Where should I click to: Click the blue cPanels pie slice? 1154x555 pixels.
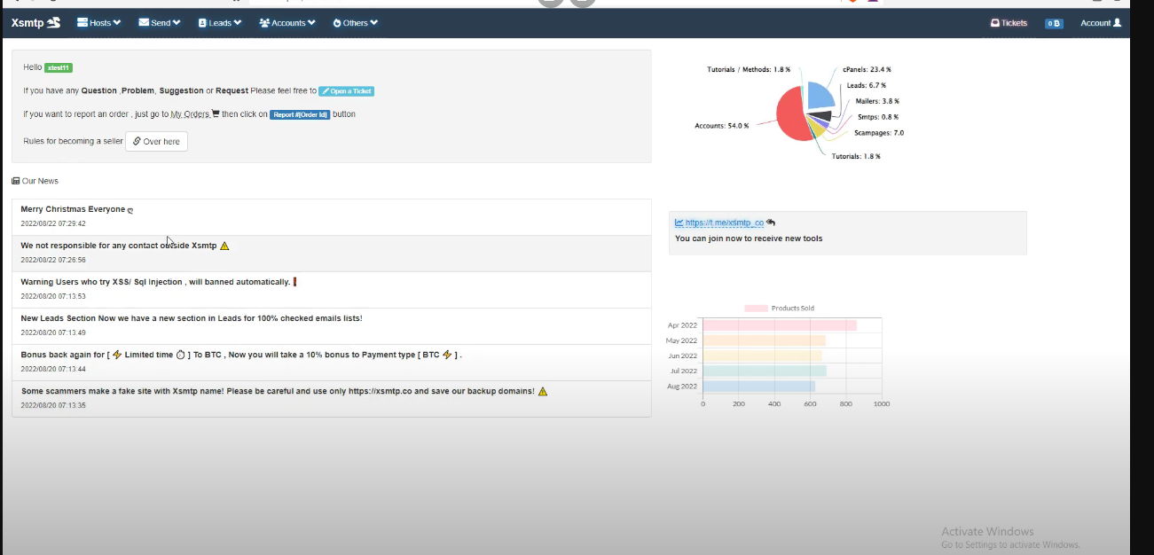(821, 95)
